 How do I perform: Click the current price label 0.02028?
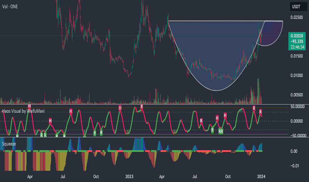(x=297, y=36)
